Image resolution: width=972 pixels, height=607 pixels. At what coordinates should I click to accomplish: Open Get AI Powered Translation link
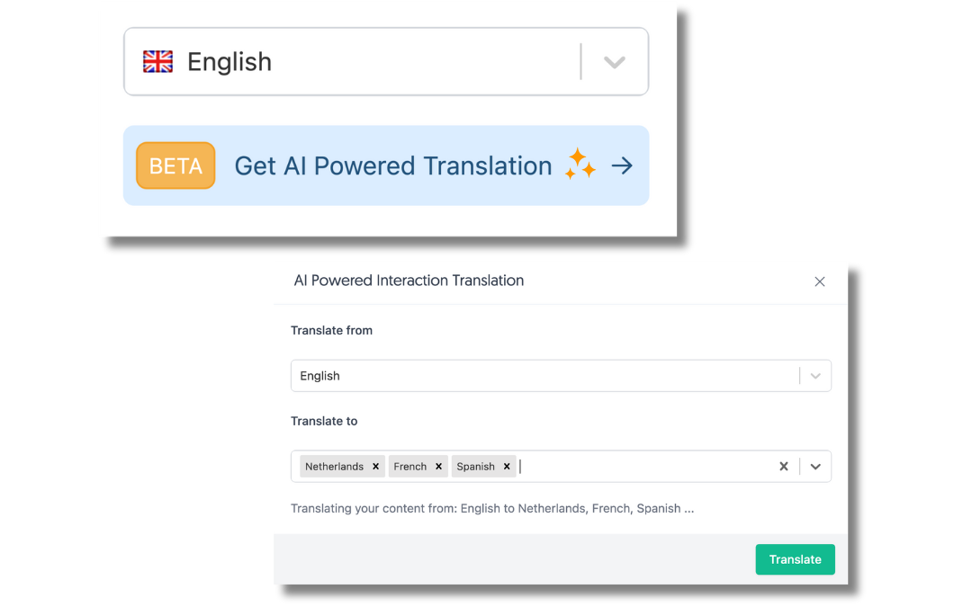(392, 165)
